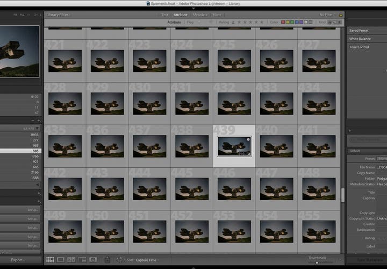Click the plus icon above the keyword field
The image size is (387, 269).
click(350, 131)
